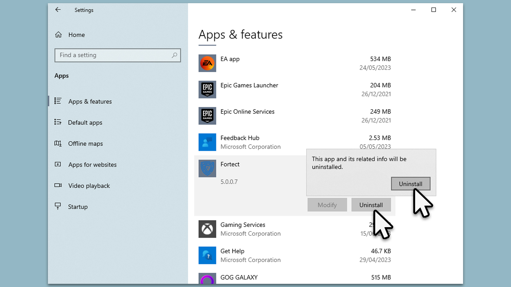This screenshot has height=287, width=511.
Task: Open Default apps settings page
Action: click(85, 122)
